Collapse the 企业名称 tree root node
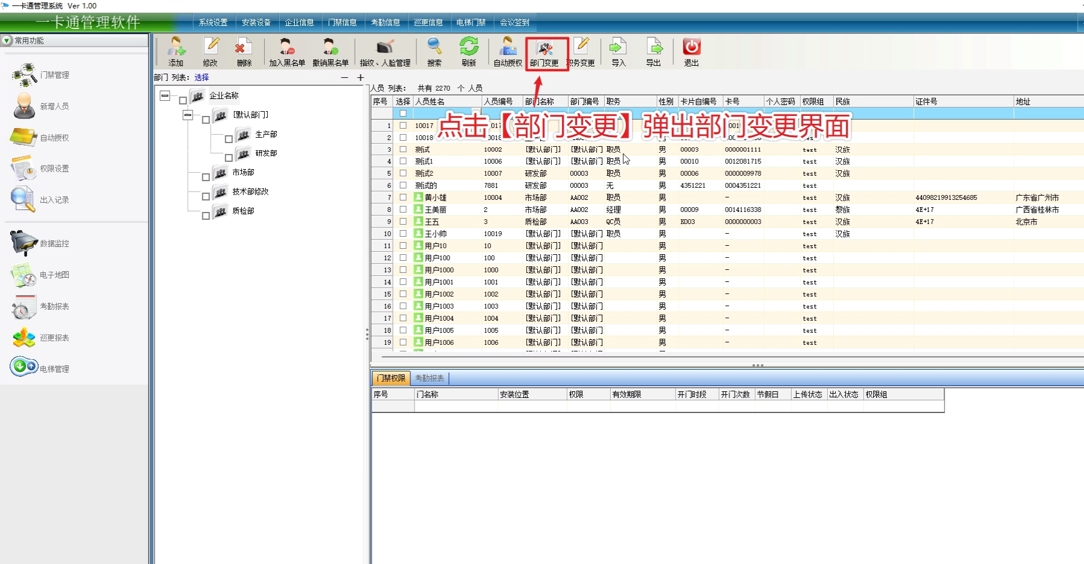 pos(165,96)
